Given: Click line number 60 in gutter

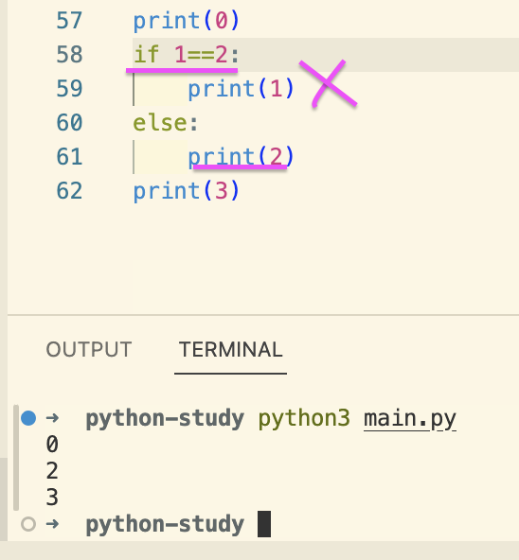Looking at the screenshot, I should click(69, 123).
